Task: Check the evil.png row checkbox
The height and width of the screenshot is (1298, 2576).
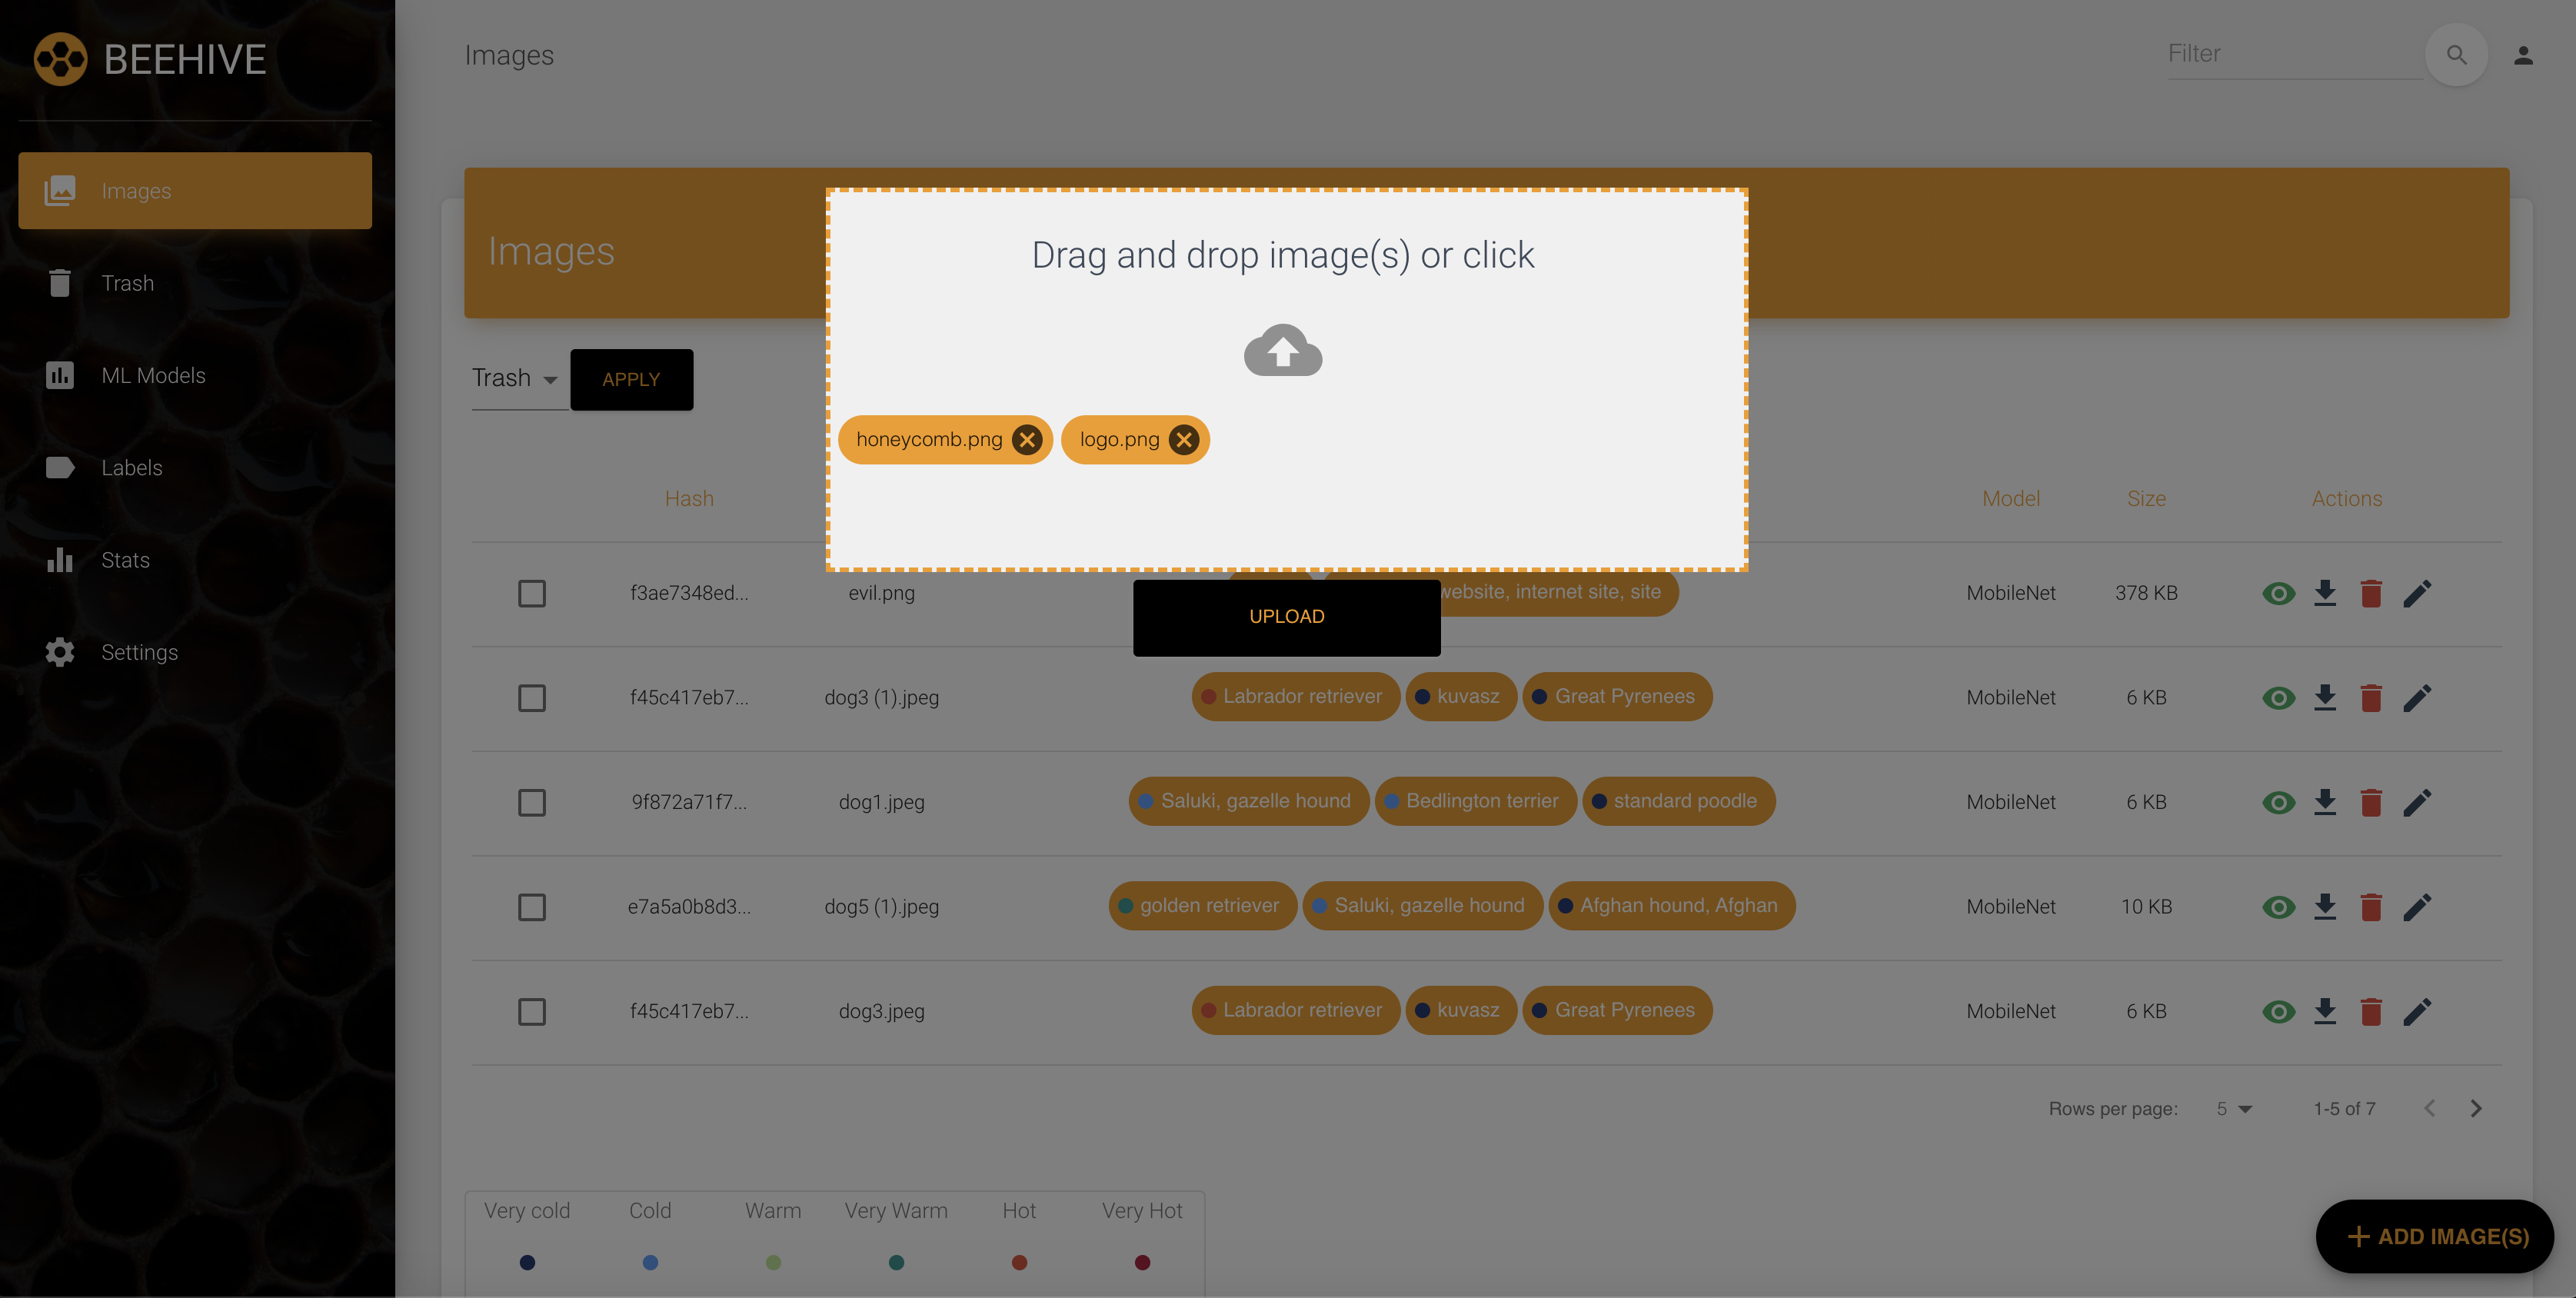Action: pos(532,593)
